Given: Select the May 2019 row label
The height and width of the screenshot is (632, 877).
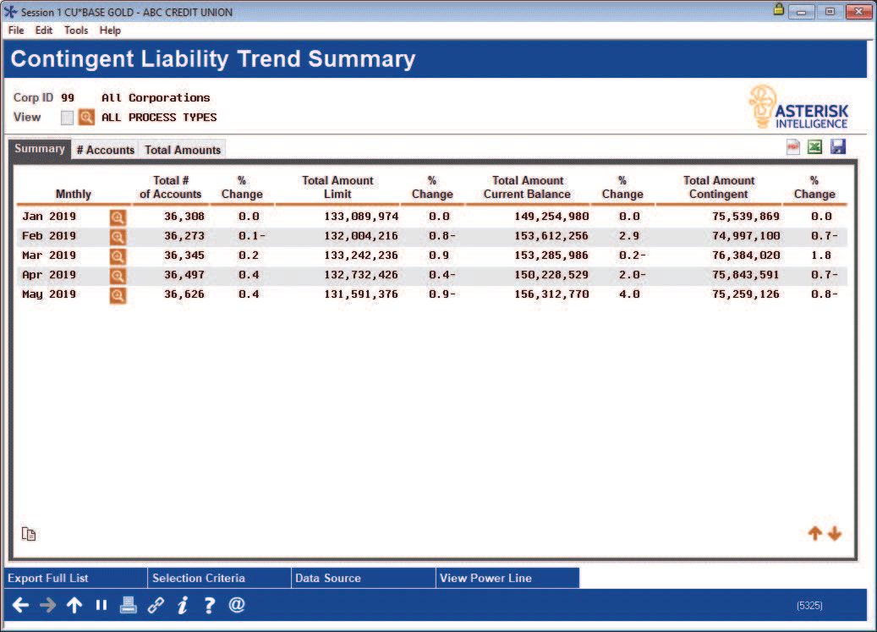Looking at the screenshot, I should pyautogui.click(x=49, y=294).
